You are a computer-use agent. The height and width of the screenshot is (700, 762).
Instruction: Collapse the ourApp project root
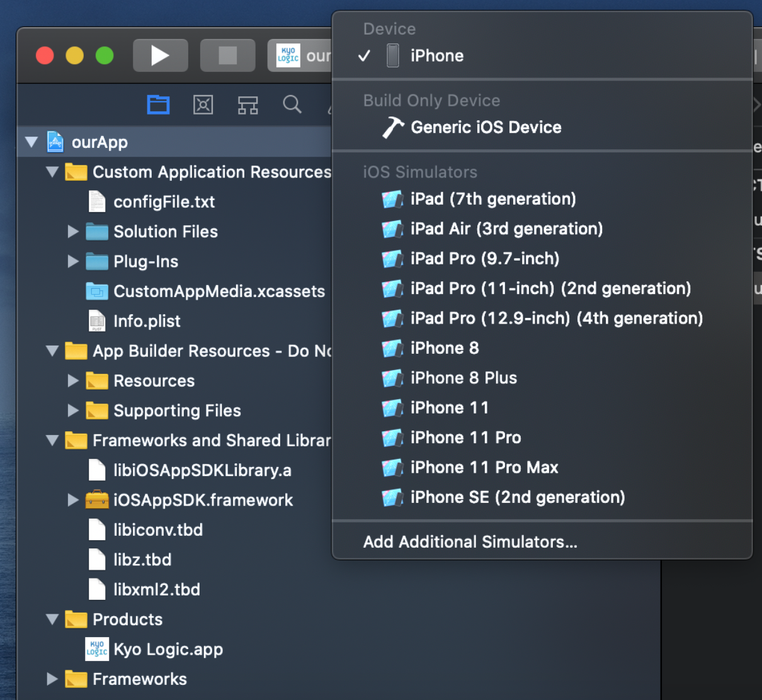(31, 142)
